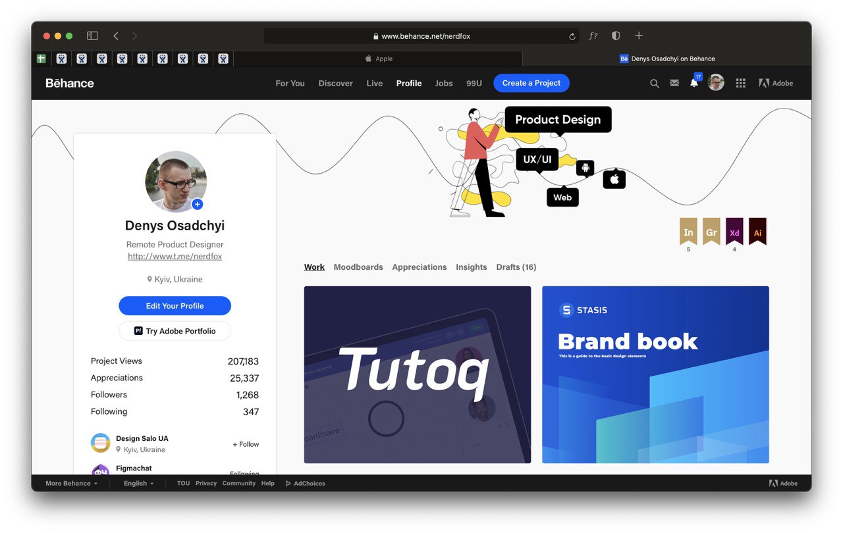Select the Drafts (16) tab
The image size is (843, 533).
click(516, 267)
